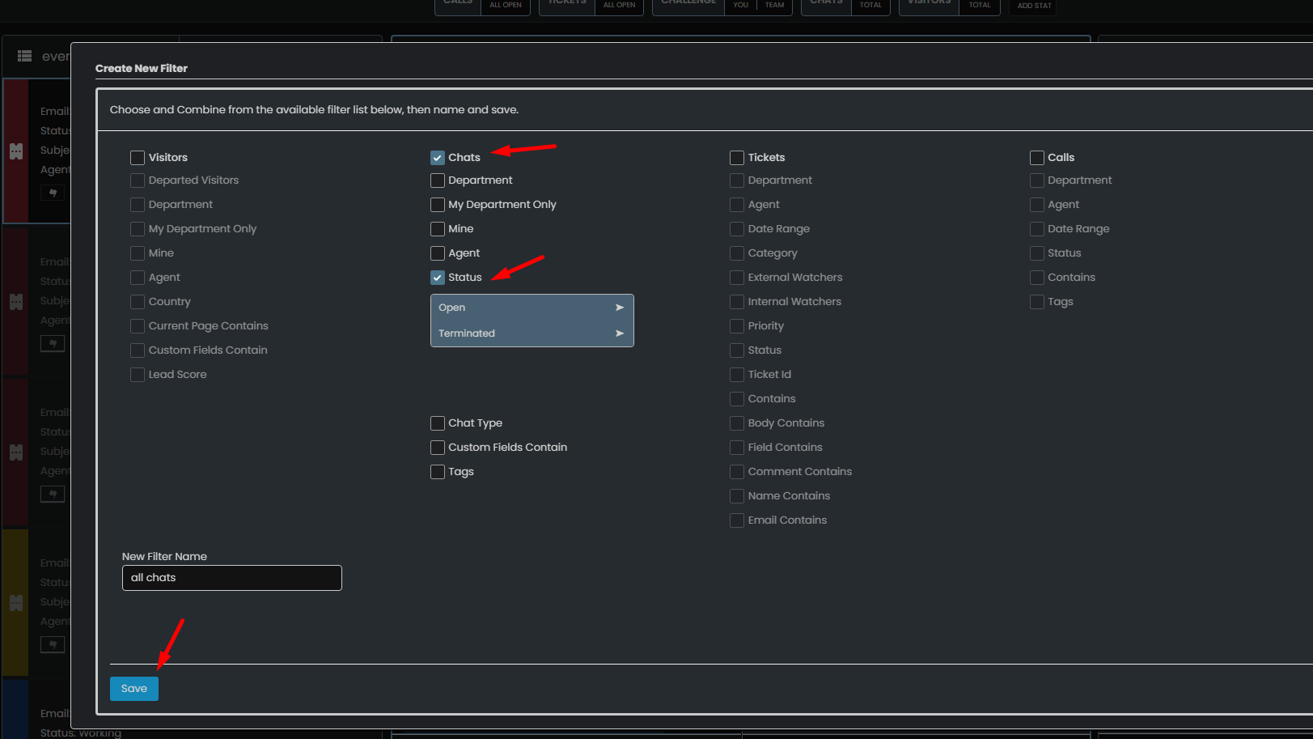1313x739 pixels.
Task: Tick the Calls checkbox
Action: (x=1036, y=158)
